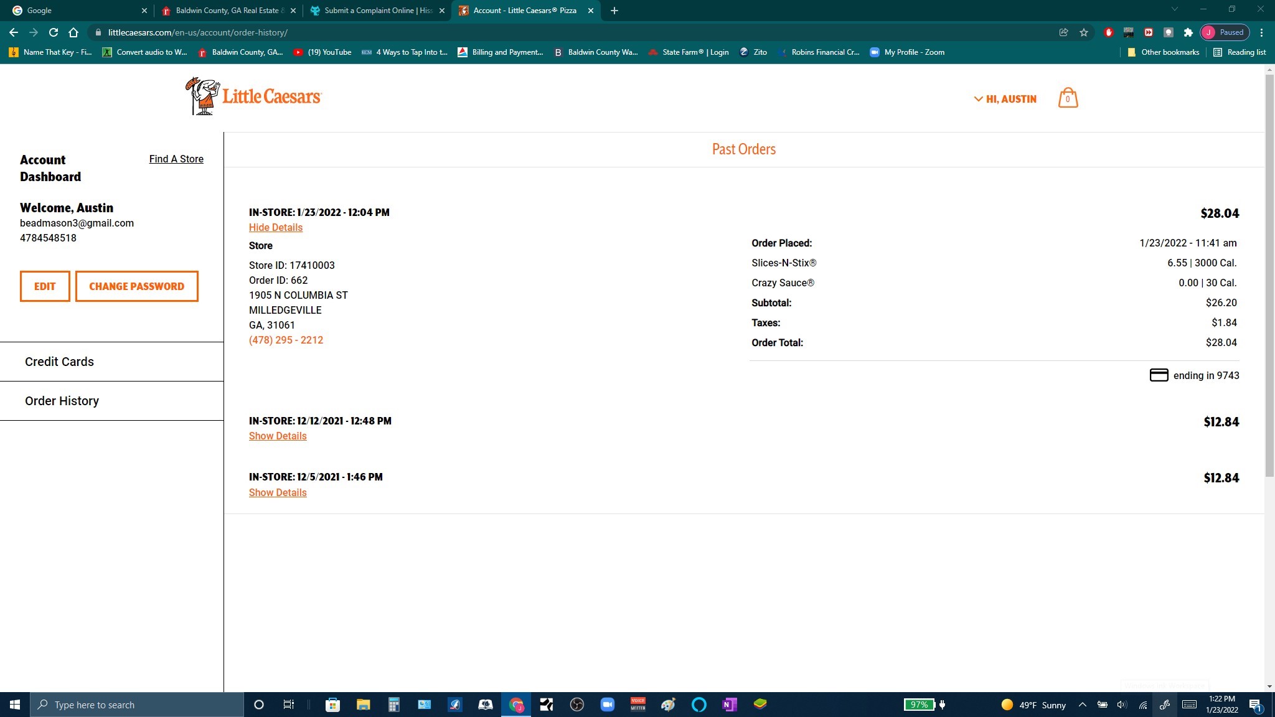Viewport: 1275px width, 717px height.
Task: Toggle the speaker volume in system tray
Action: click(x=1121, y=705)
